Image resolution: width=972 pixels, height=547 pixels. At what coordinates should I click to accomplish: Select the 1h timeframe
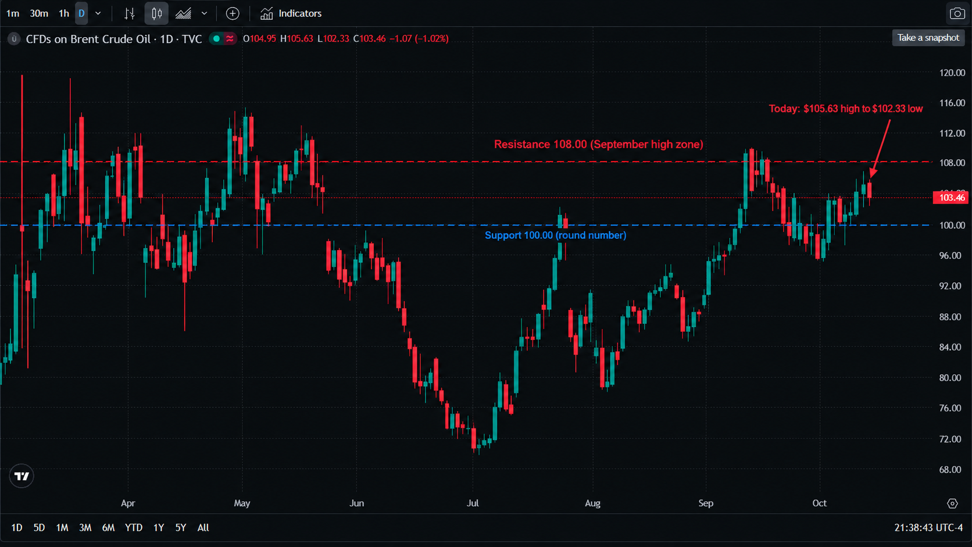click(64, 13)
